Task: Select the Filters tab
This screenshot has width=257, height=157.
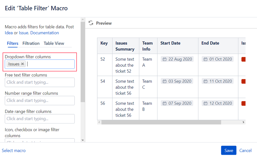Action: pos(13,43)
